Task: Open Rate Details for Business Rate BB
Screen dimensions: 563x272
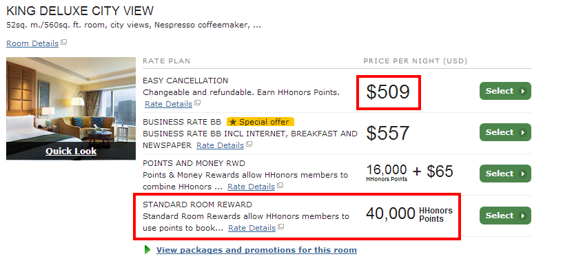Action: pos(220,145)
